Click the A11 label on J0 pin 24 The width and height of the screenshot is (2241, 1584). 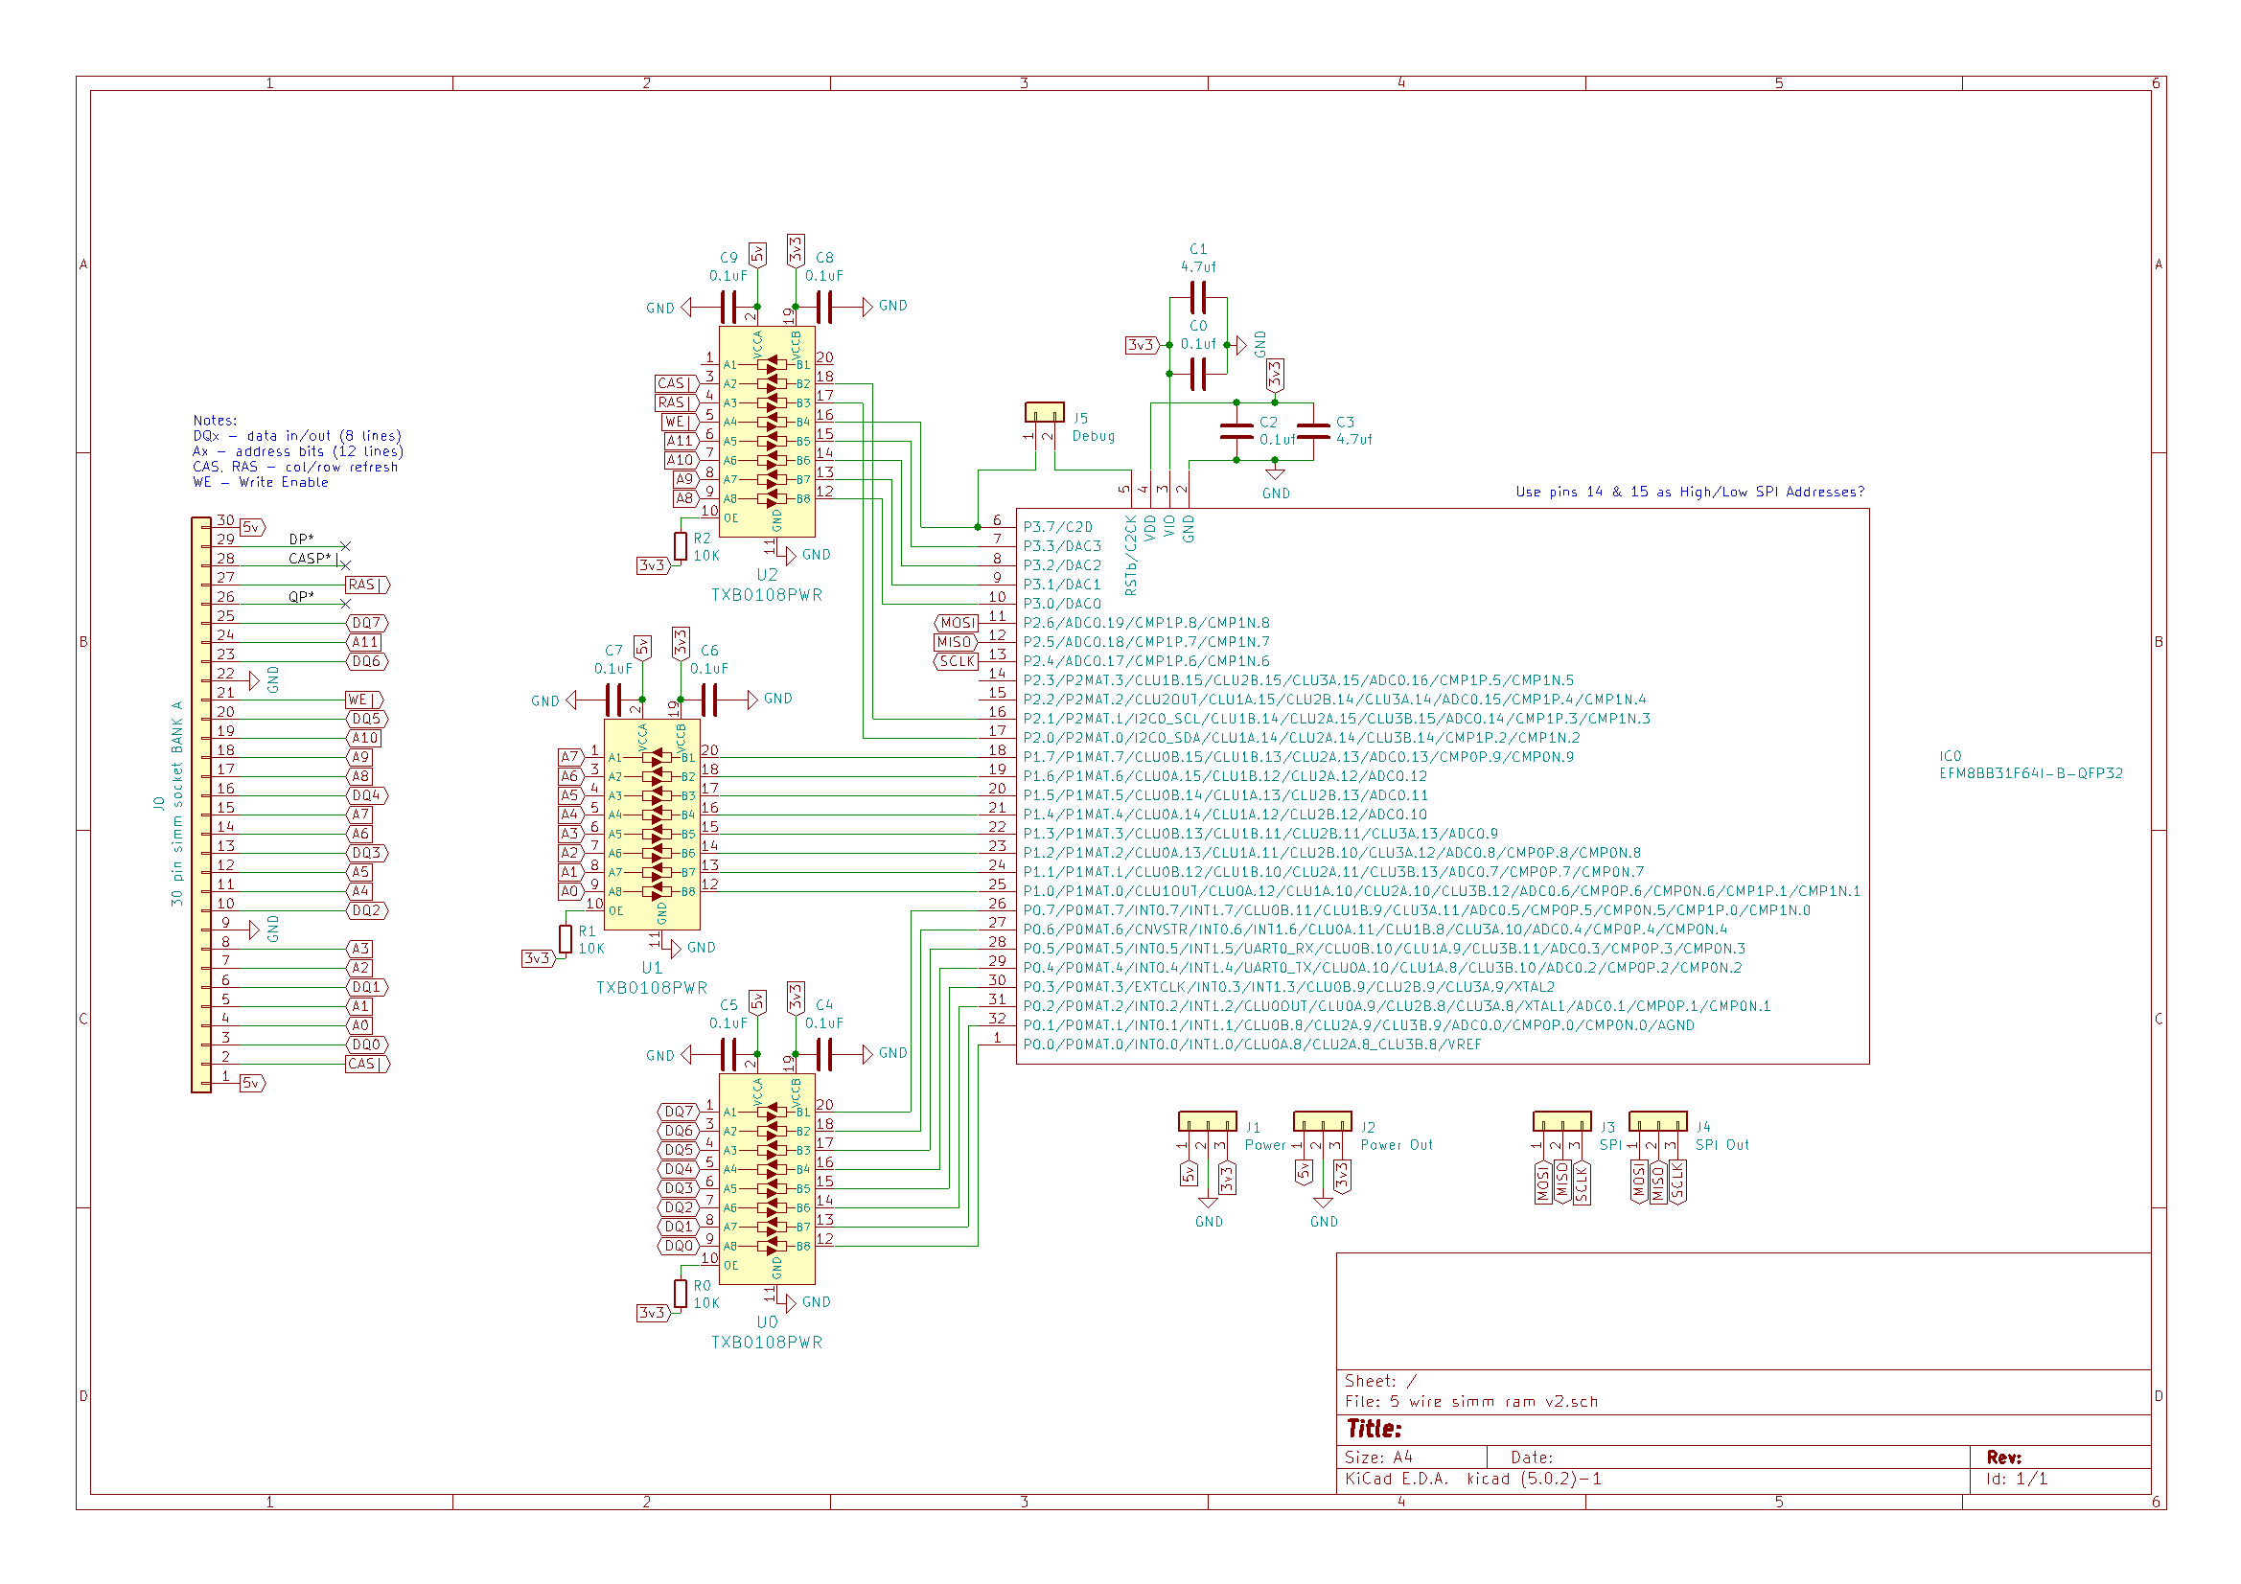[x=364, y=642]
